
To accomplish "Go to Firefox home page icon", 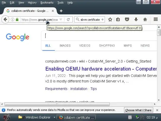I will tap(145, 19).
